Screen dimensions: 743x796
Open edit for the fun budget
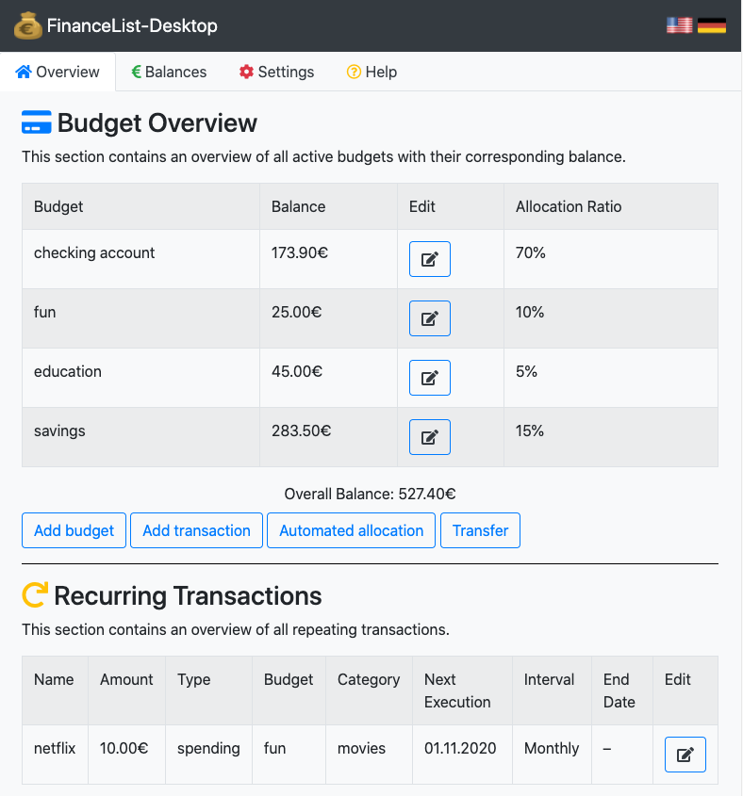pyautogui.click(x=429, y=318)
